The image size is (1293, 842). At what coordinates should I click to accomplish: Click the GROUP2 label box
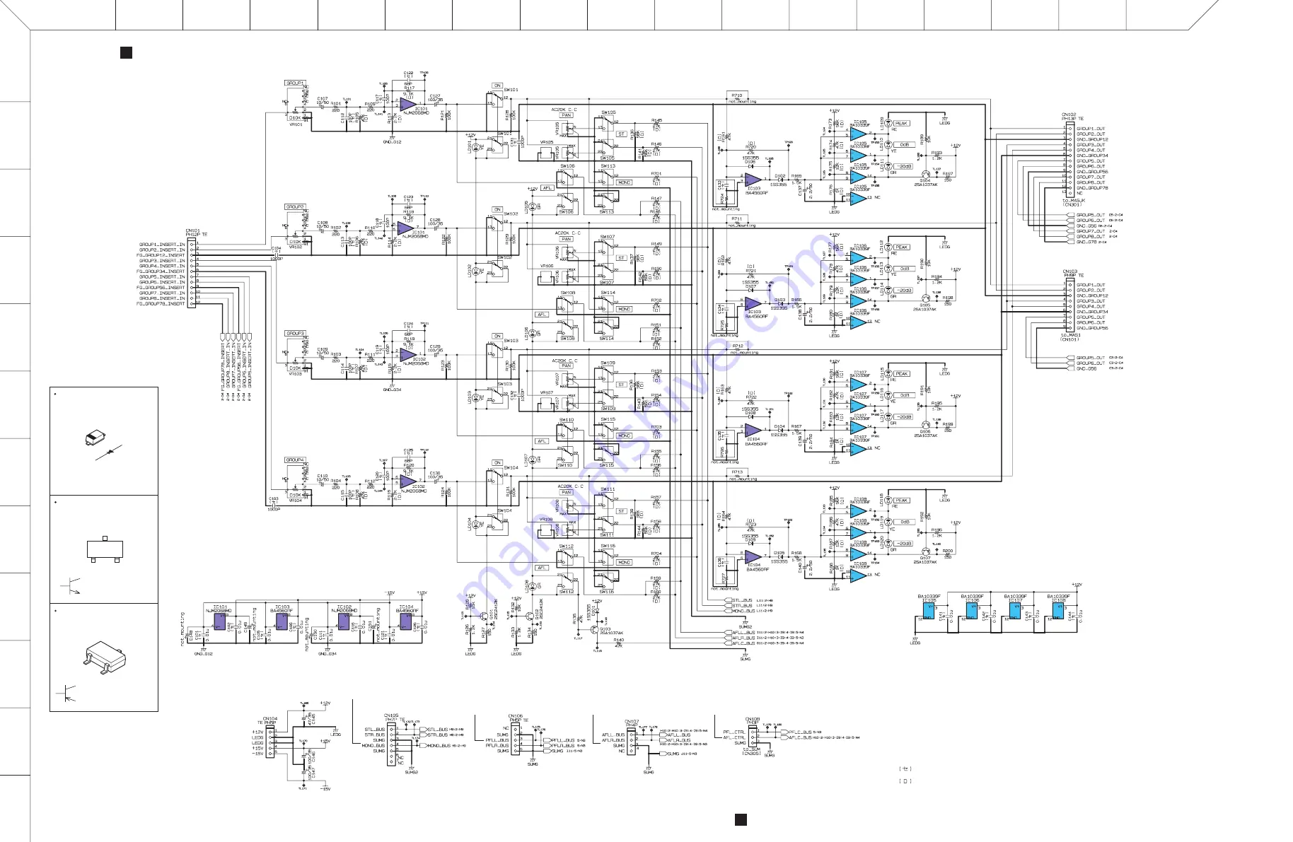[x=295, y=206]
